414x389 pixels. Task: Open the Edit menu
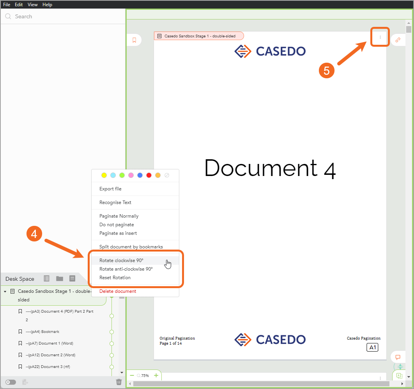tap(18, 5)
